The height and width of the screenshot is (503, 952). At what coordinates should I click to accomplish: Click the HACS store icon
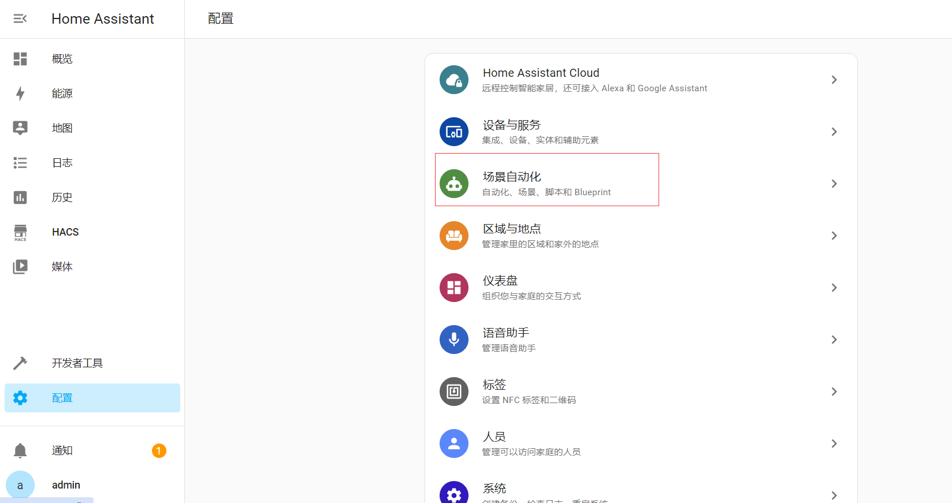[x=20, y=232]
